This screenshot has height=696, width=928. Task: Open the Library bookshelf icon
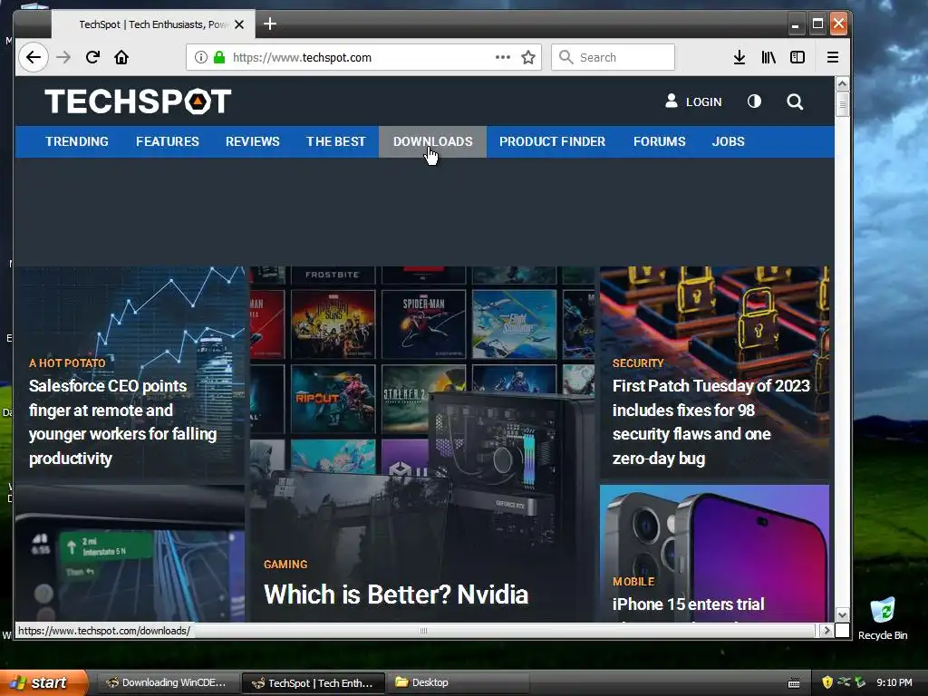[x=768, y=57]
